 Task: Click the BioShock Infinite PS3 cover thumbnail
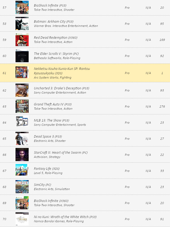22,8
